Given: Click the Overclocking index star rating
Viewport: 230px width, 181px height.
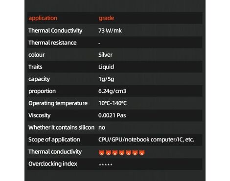Looking at the screenshot, I should coord(106,164).
